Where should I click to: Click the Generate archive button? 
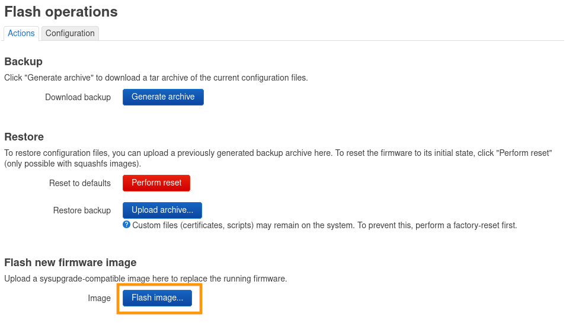(163, 97)
